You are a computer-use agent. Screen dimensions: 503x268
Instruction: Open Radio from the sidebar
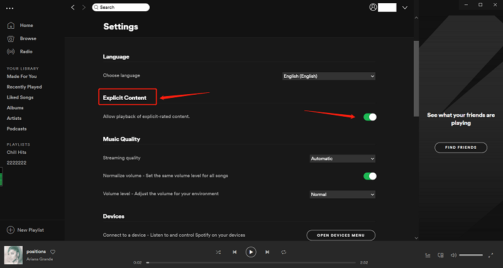coord(26,51)
